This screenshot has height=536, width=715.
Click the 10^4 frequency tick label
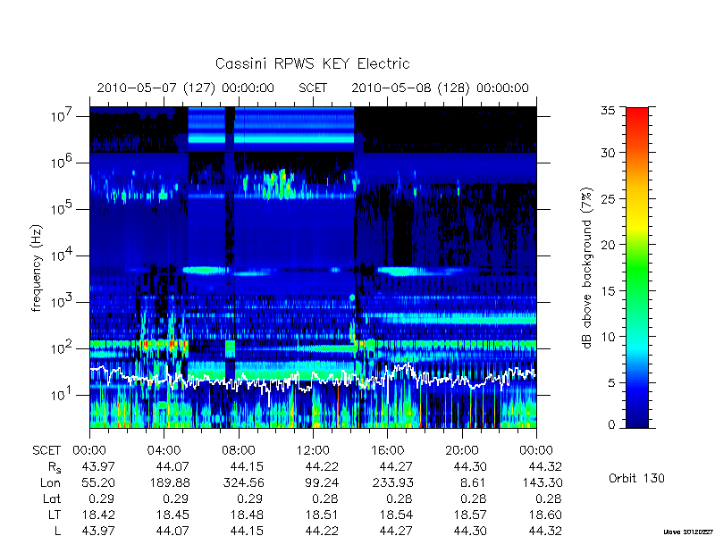pos(63,255)
